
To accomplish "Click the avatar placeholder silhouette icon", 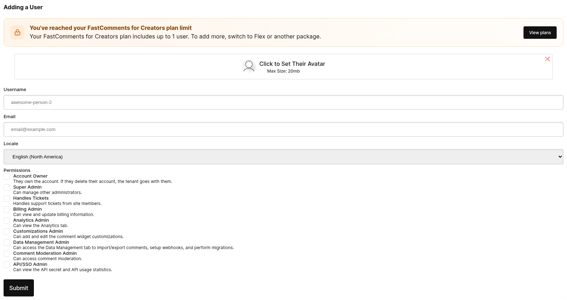I will (x=249, y=67).
